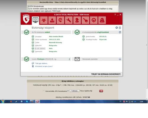Open the Windows Start button
The image size is (148, 118).
(x=3, y=101)
